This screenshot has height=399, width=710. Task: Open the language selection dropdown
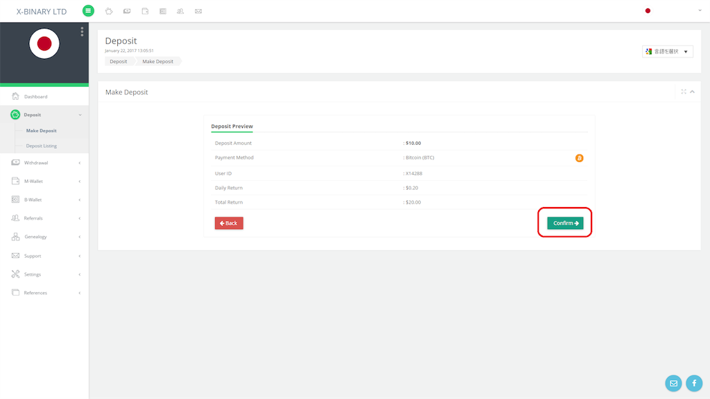point(668,51)
